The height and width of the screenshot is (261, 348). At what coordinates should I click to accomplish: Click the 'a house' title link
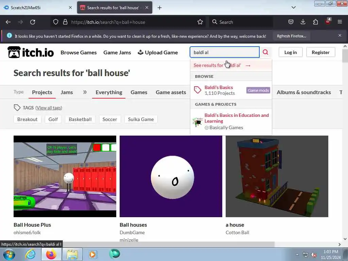click(x=235, y=225)
